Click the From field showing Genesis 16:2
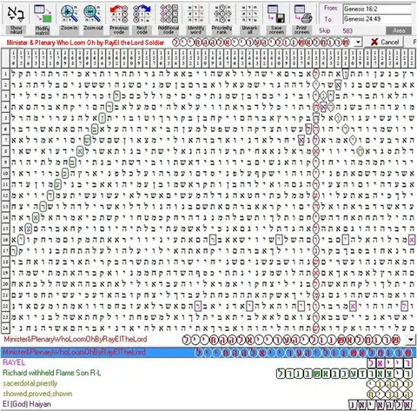This screenshot has height=411, width=417. [x=377, y=9]
